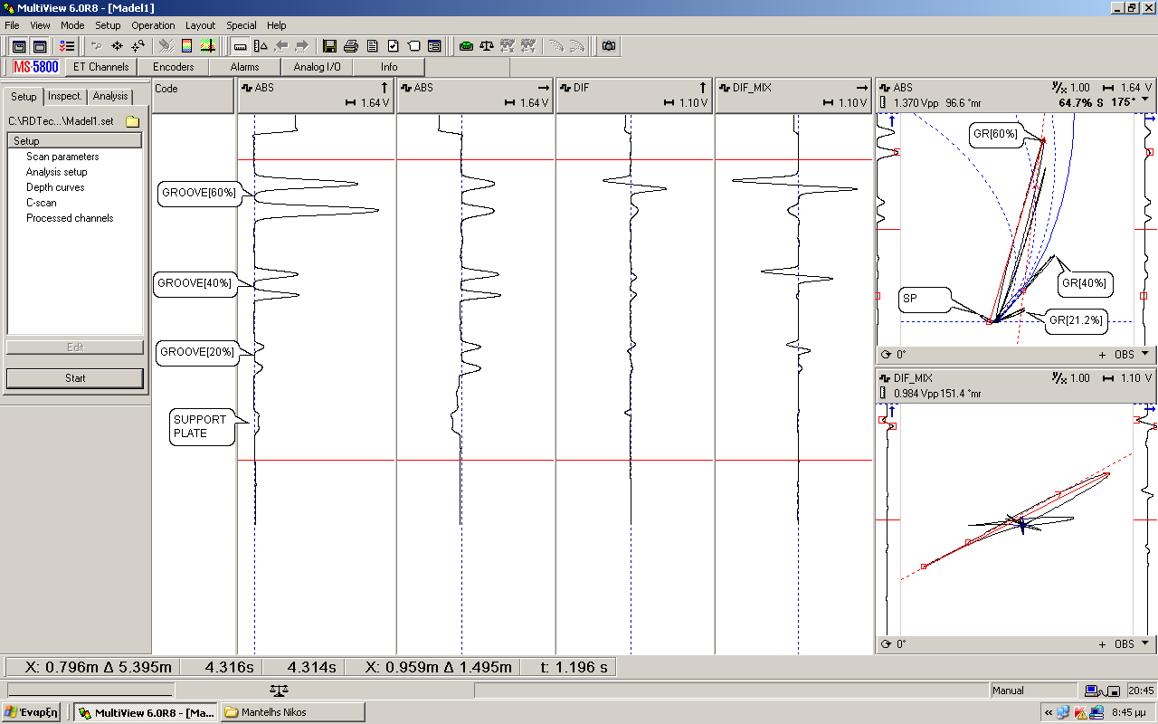The height and width of the screenshot is (724, 1158).
Task: Click the blank tag note icon
Action: tap(413, 46)
